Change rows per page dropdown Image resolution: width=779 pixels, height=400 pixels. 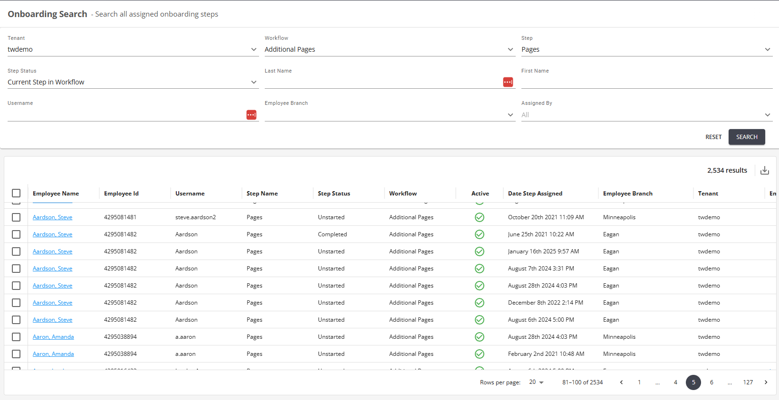[x=536, y=382]
